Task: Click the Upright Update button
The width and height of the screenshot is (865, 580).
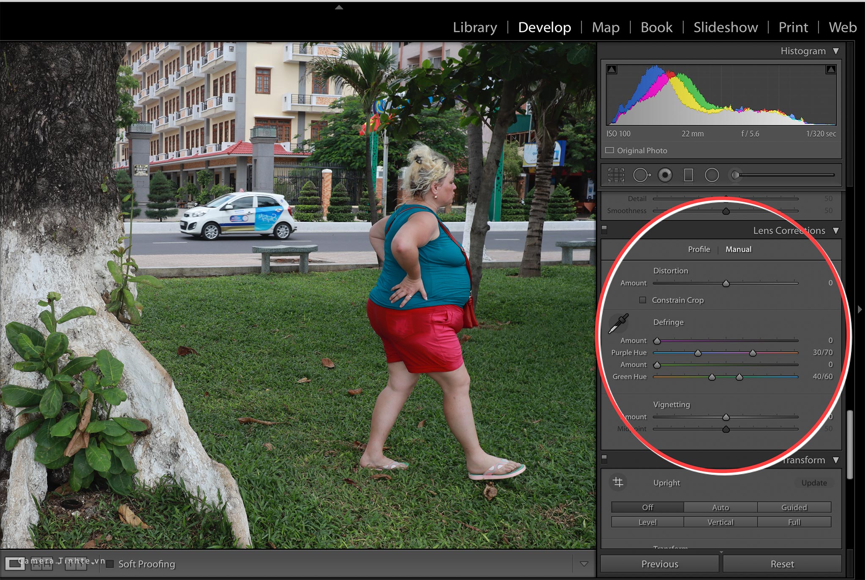Action: [814, 482]
